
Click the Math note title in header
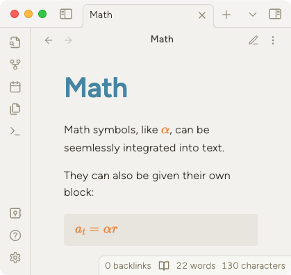162,39
